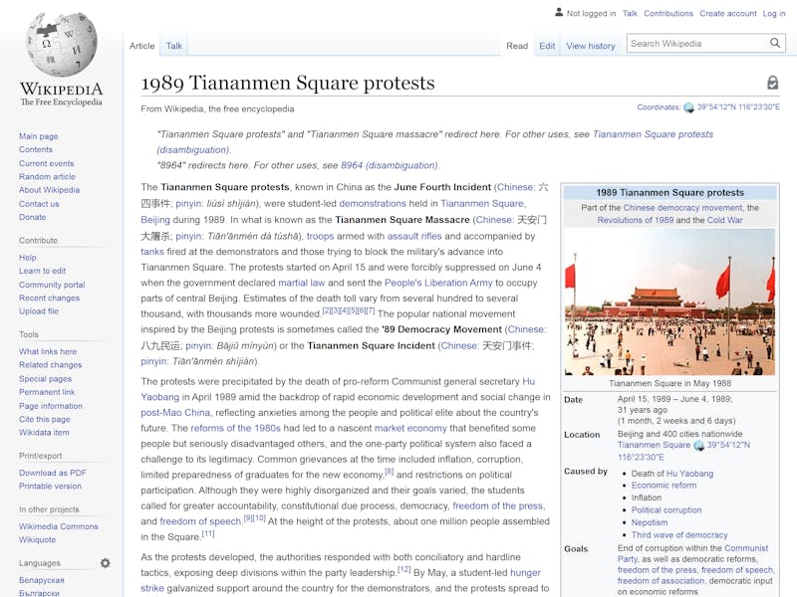Image resolution: width=797 pixels, height=597 pixels.
Task: Click the Wikipedia globe logo
Action: click(62, 43)
